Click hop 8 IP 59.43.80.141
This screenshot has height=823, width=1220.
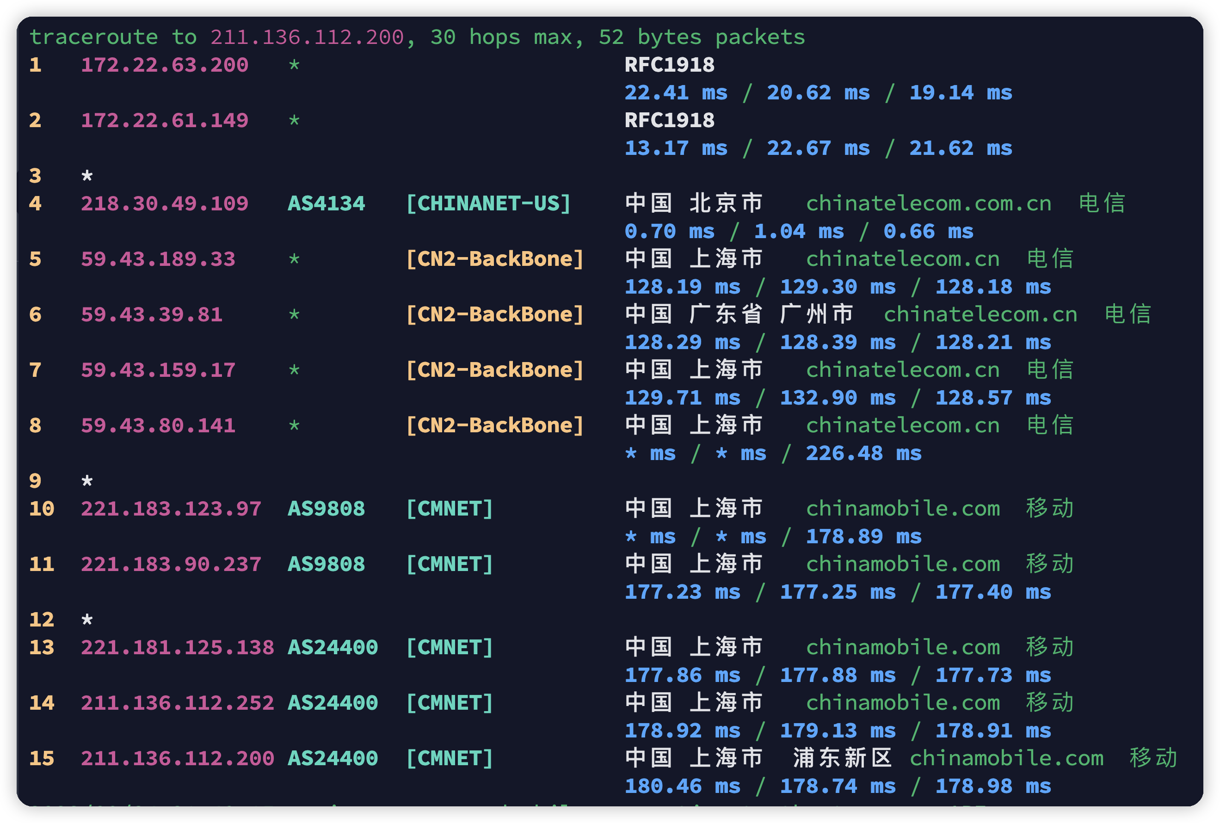point(158,426)
